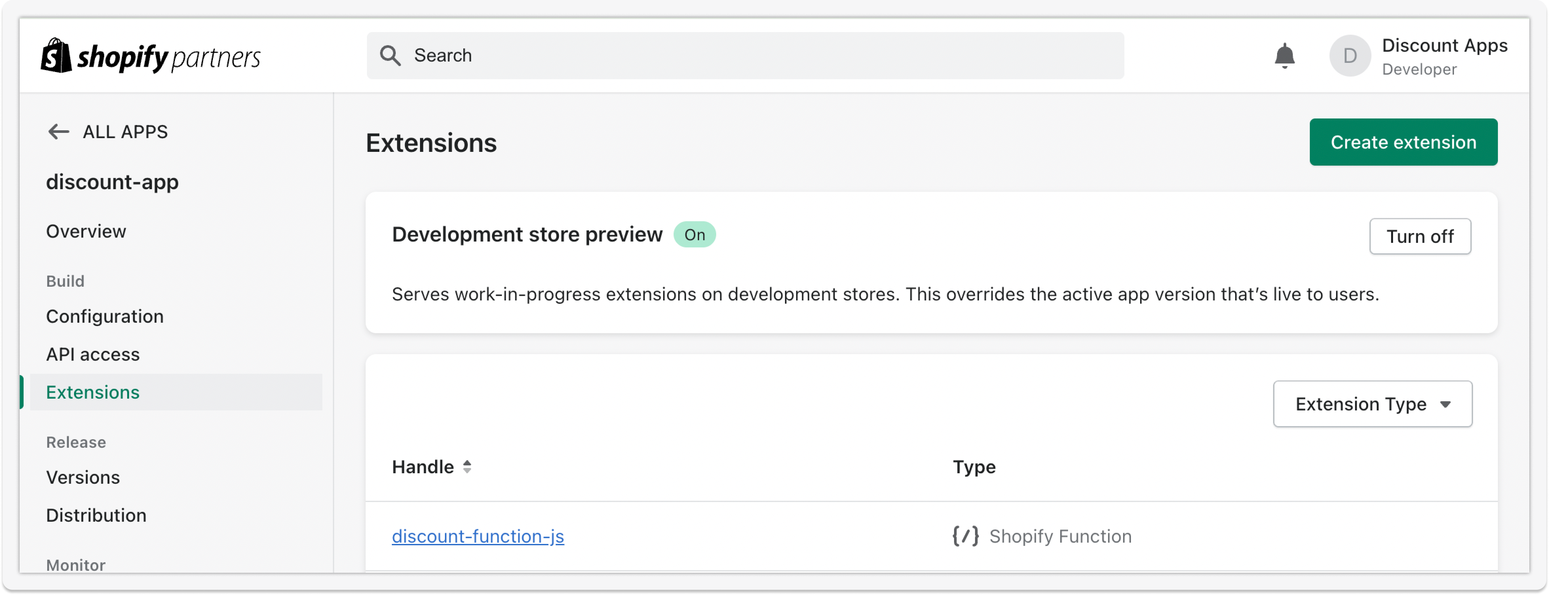The height and width of the screenshot is (595, 1549).
Task: Click the back arrow beside ALL APPS
Action: click(x=58, y=132)
